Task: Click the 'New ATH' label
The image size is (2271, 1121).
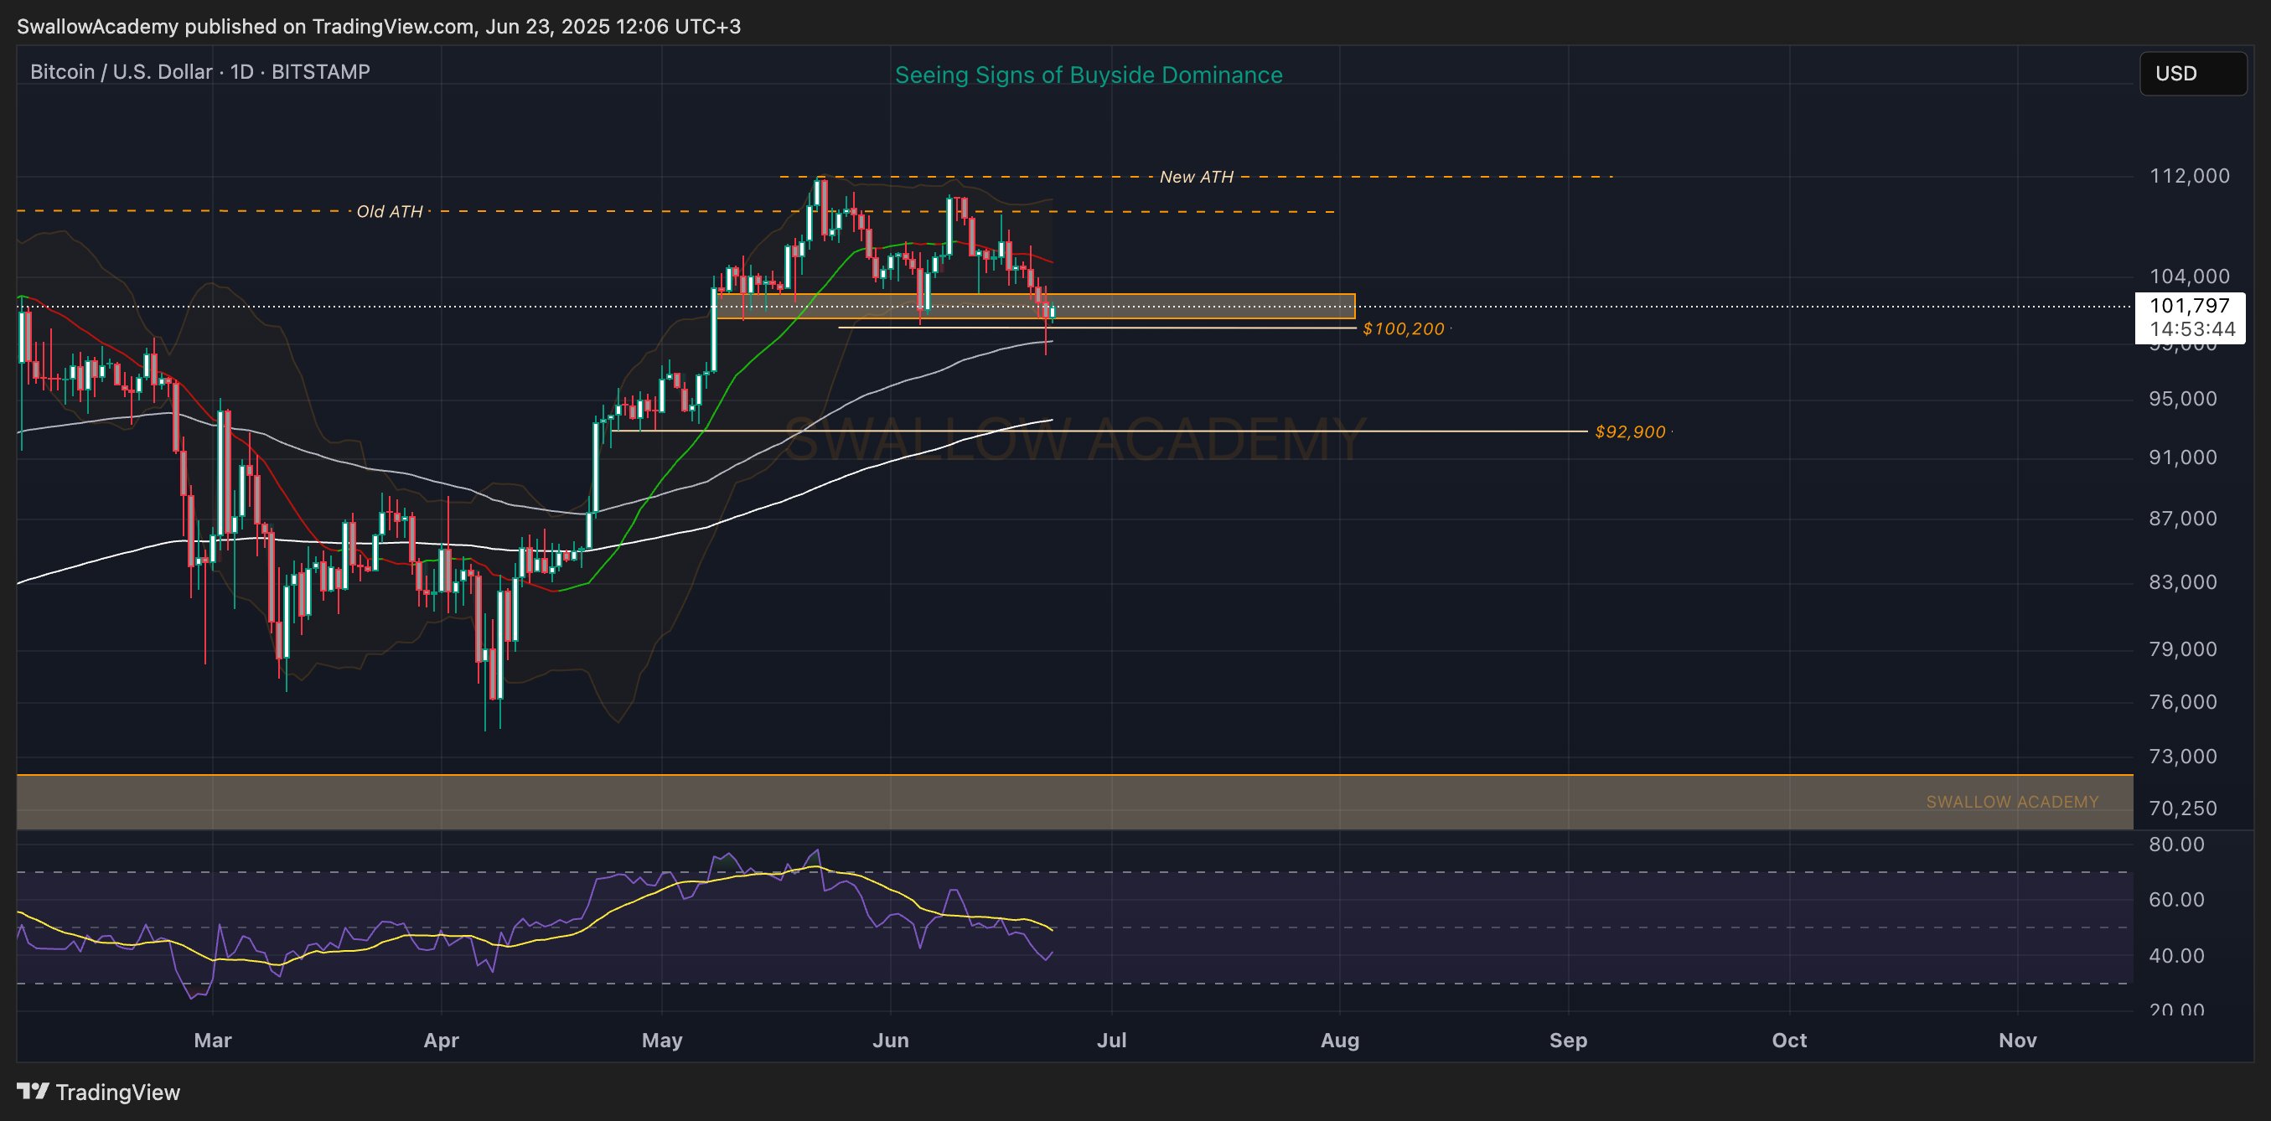Action: pyautogui.click(x=1196, y=177)
